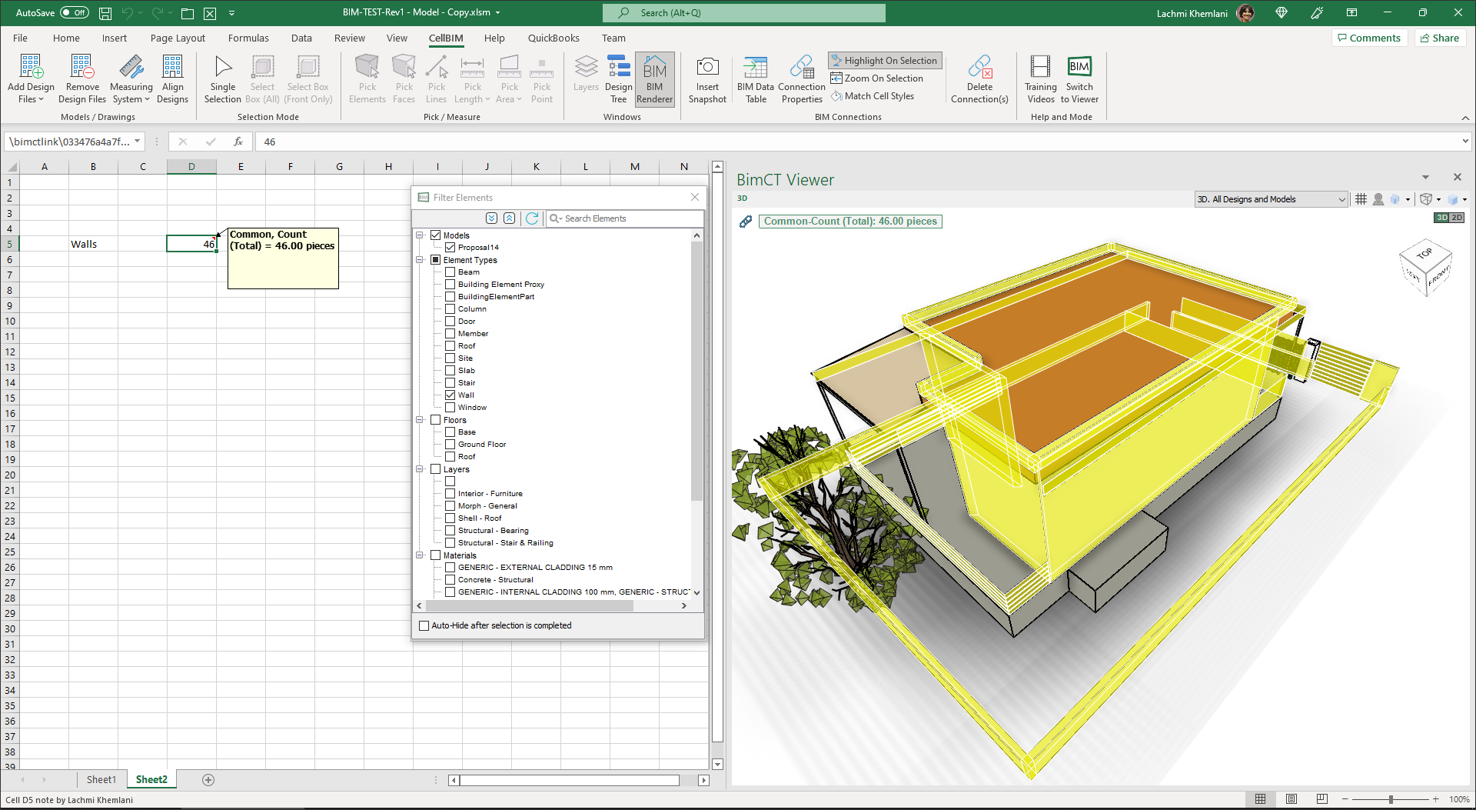Collapse the Layers tree node
The width and height of the screenshot is (1476, 810).
tap(421, 469)
